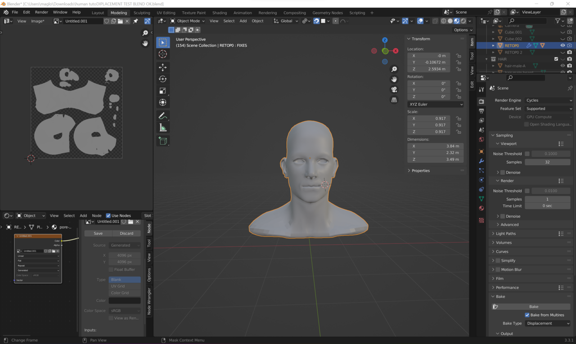Select the Cursor tool
Image resolution: width=576 pixels, height=344 pixels.
coord(162,54)
